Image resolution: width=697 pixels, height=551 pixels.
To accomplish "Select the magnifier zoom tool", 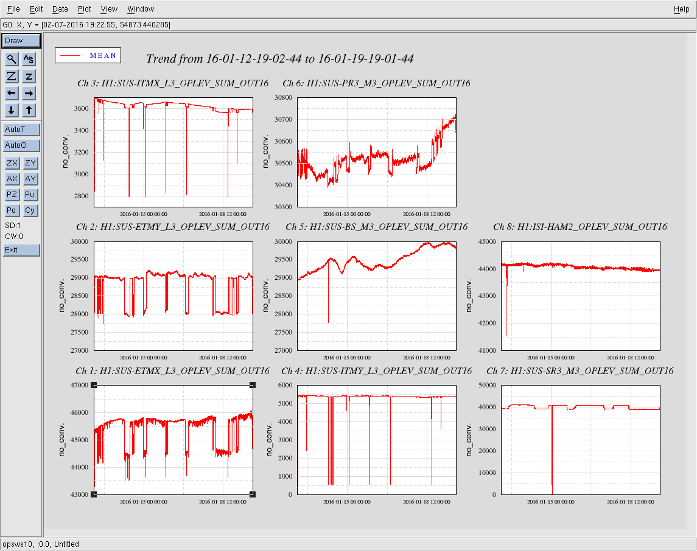I will (12, 59).
